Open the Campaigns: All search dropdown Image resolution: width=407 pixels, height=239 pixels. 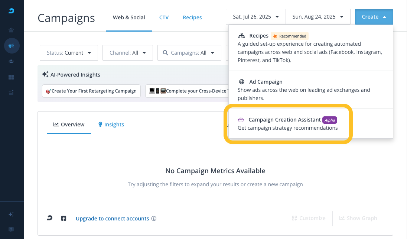[x=189, y=53]
